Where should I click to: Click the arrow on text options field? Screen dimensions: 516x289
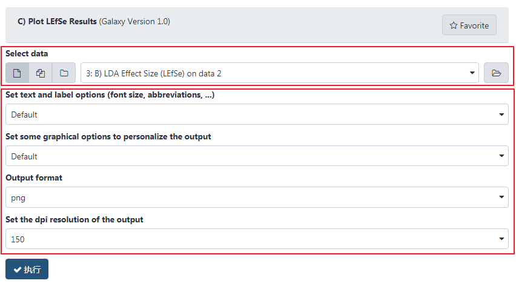(501, 115)
